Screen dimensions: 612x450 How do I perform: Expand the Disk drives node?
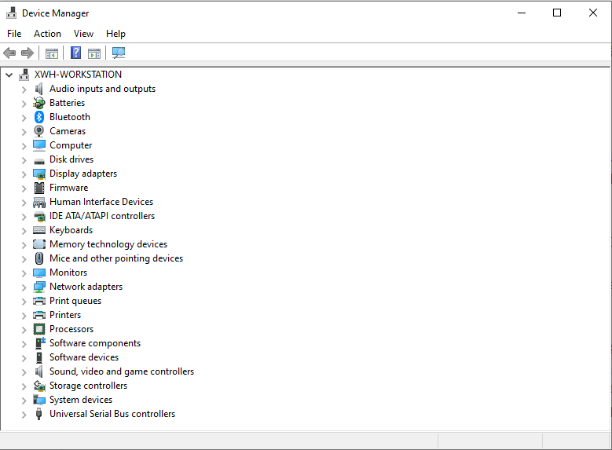[x=24, y=160]
